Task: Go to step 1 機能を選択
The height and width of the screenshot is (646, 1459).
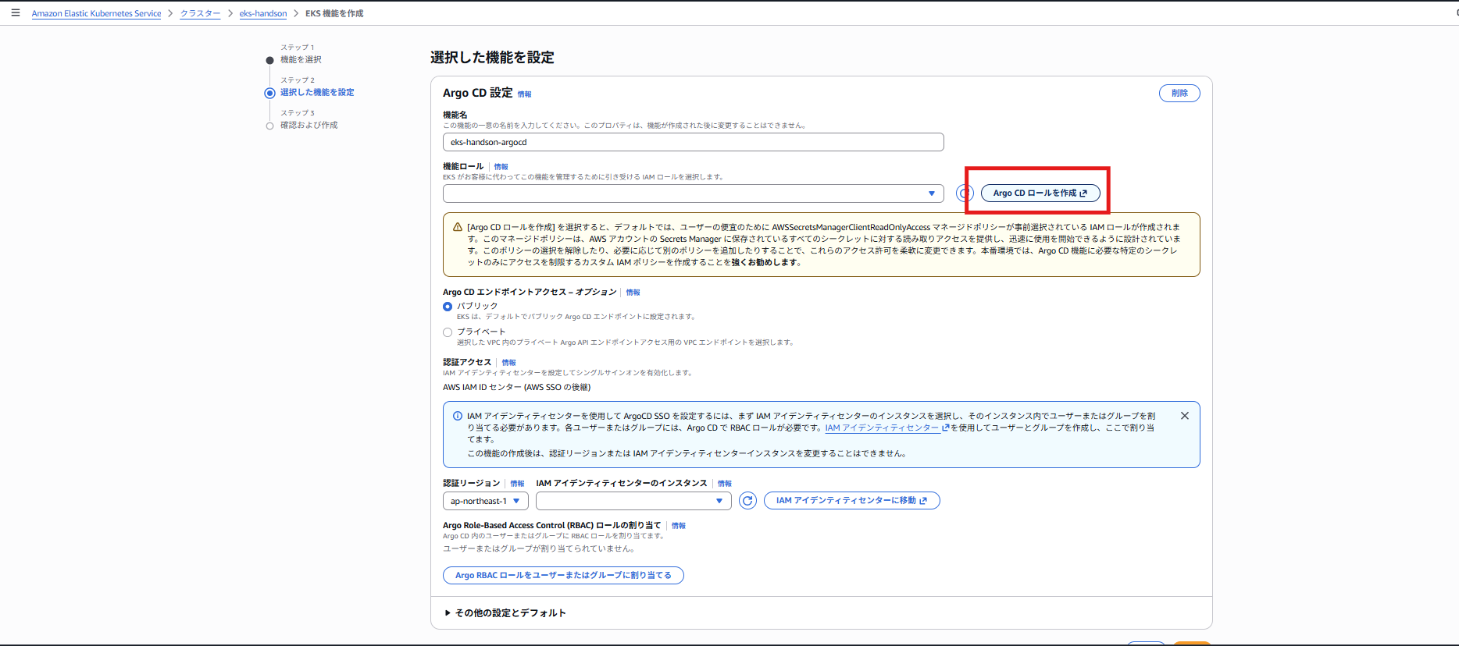Action: (301, 59)
